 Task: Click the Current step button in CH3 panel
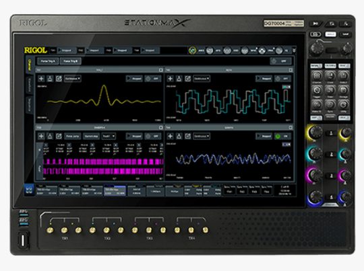click(92, 137)
